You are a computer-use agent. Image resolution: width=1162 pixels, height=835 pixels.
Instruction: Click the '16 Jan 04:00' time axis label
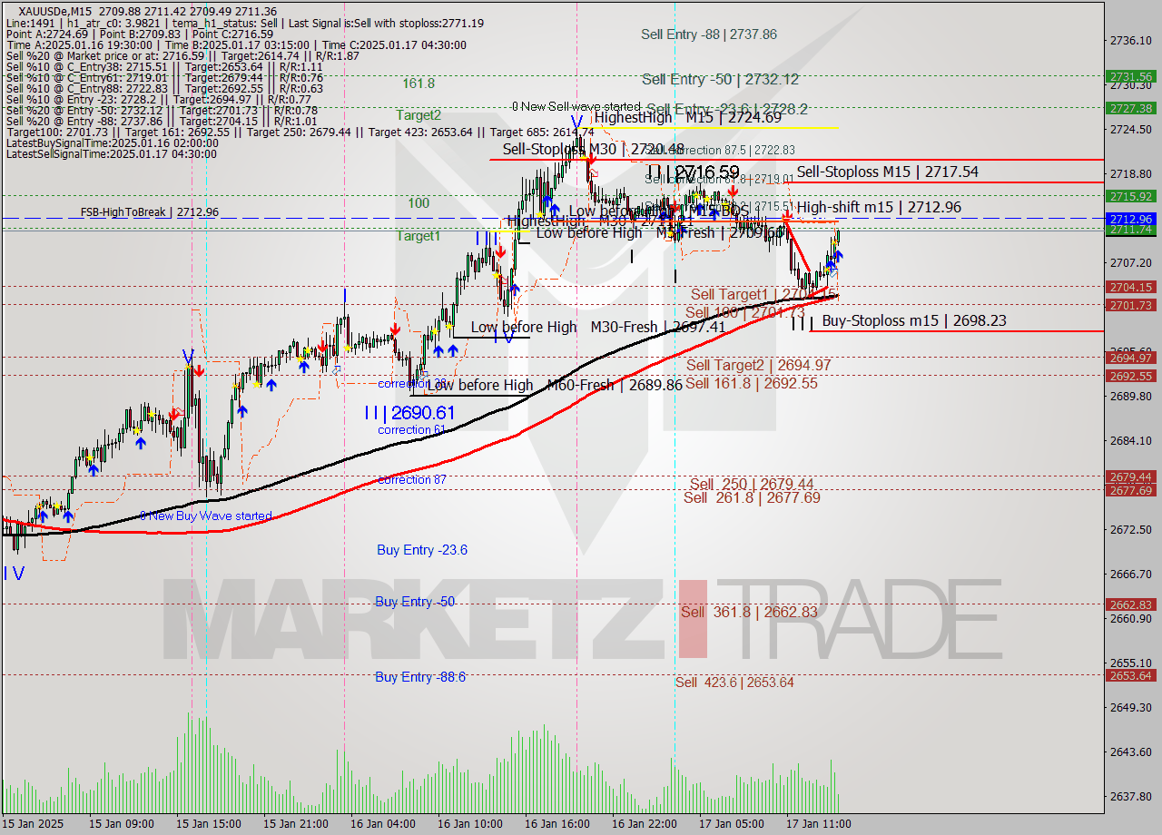click(384, 824)
